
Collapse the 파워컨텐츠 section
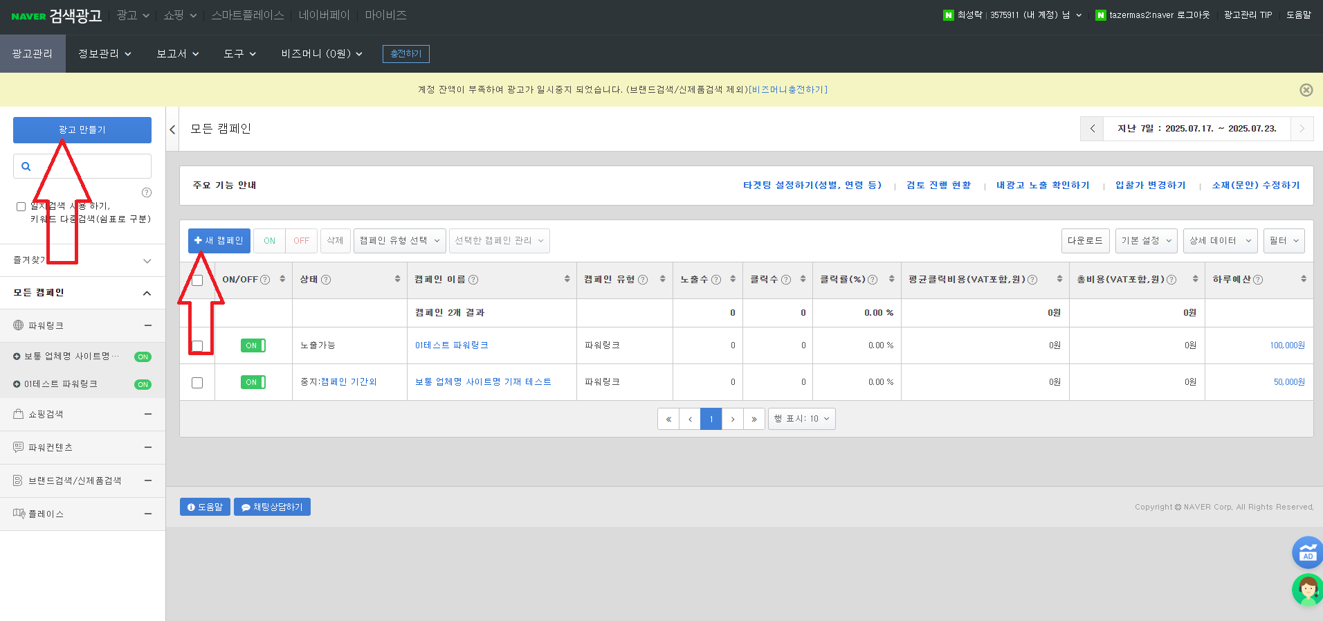(148, 447)
